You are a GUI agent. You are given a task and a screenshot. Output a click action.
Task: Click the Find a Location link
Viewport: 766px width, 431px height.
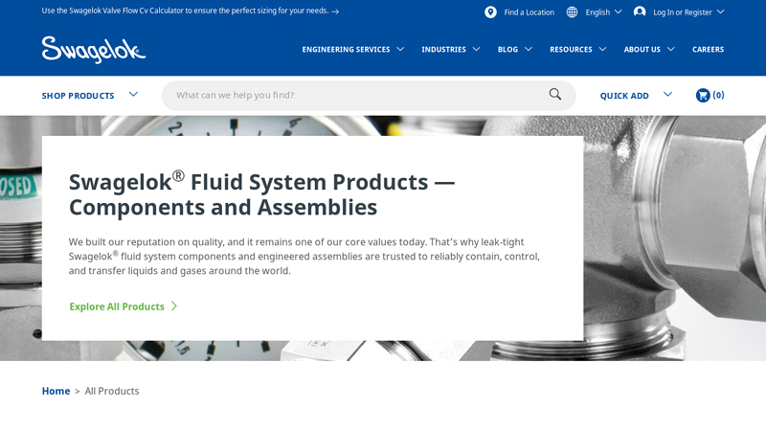pos(529,11)
